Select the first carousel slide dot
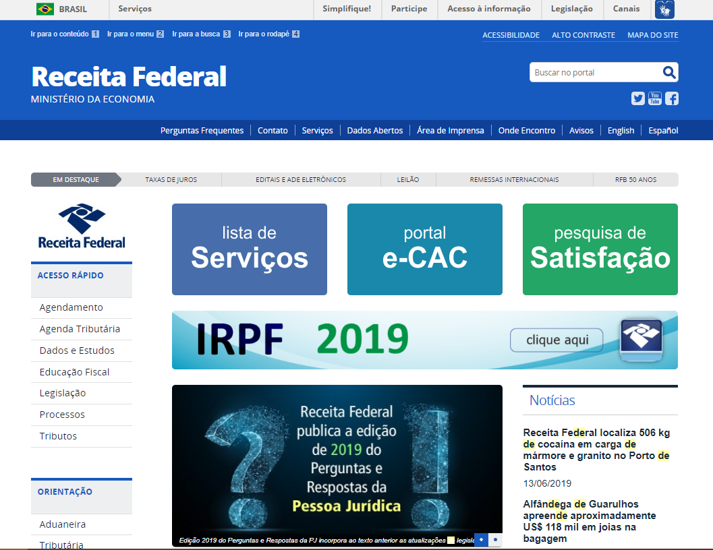Image resolution: width=713 pixels, height=550 pixels. pos(481,539)
